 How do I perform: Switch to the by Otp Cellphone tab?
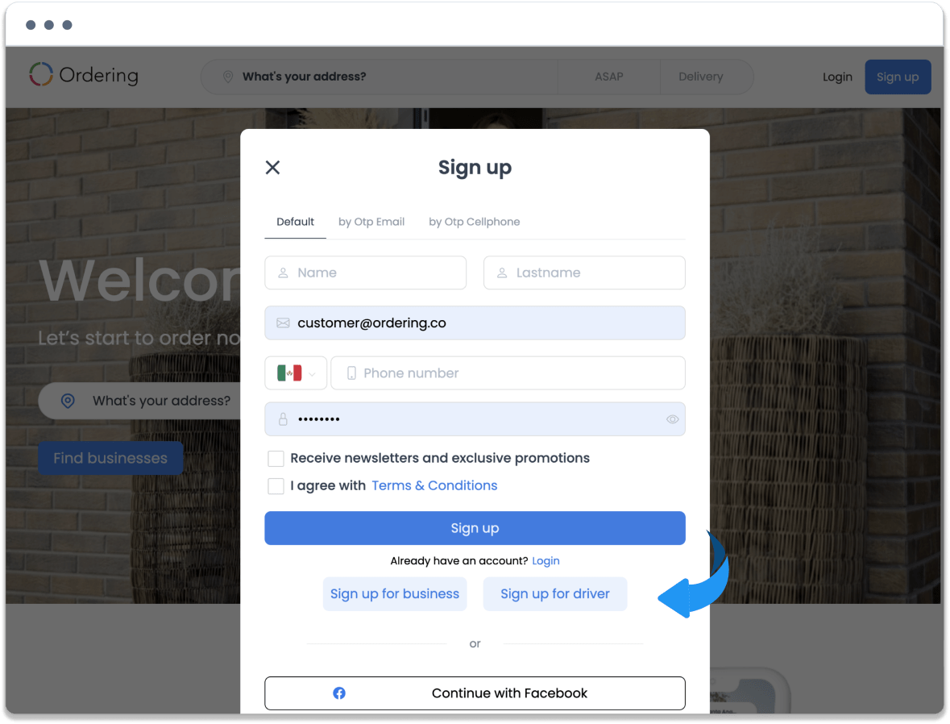[x=475, y=222]
